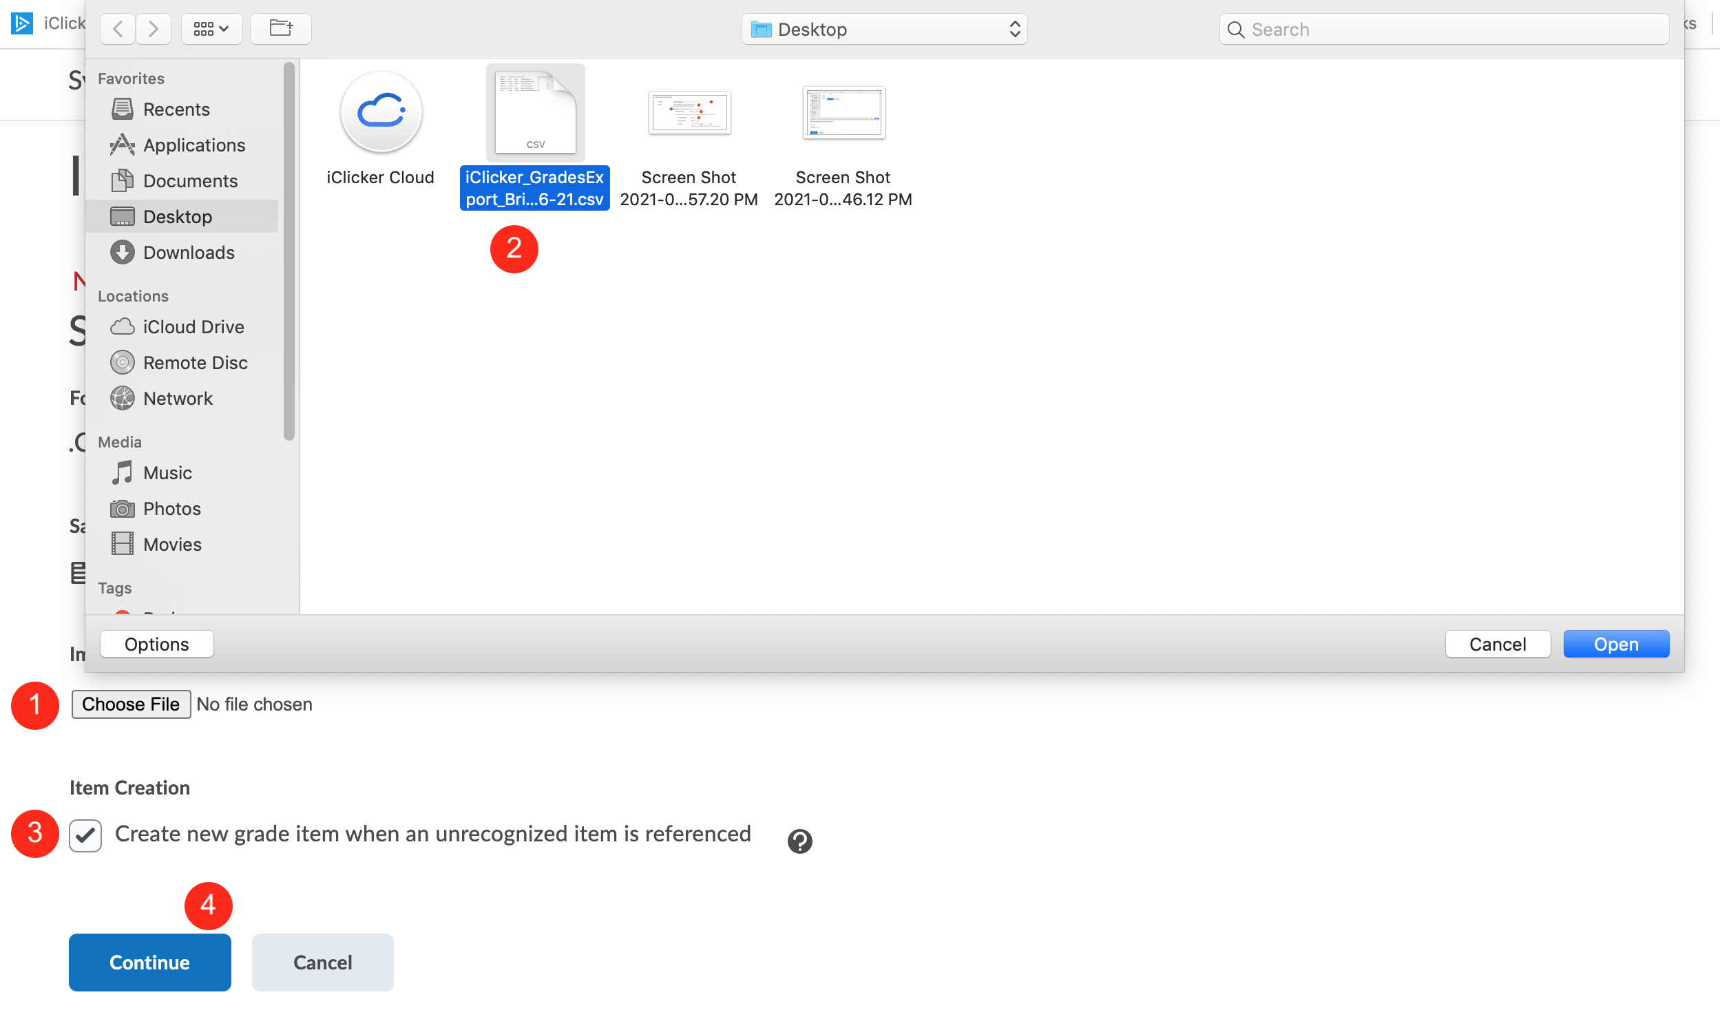
Task: Click the Desktop sidebar icon
Action: coord(123,216)
